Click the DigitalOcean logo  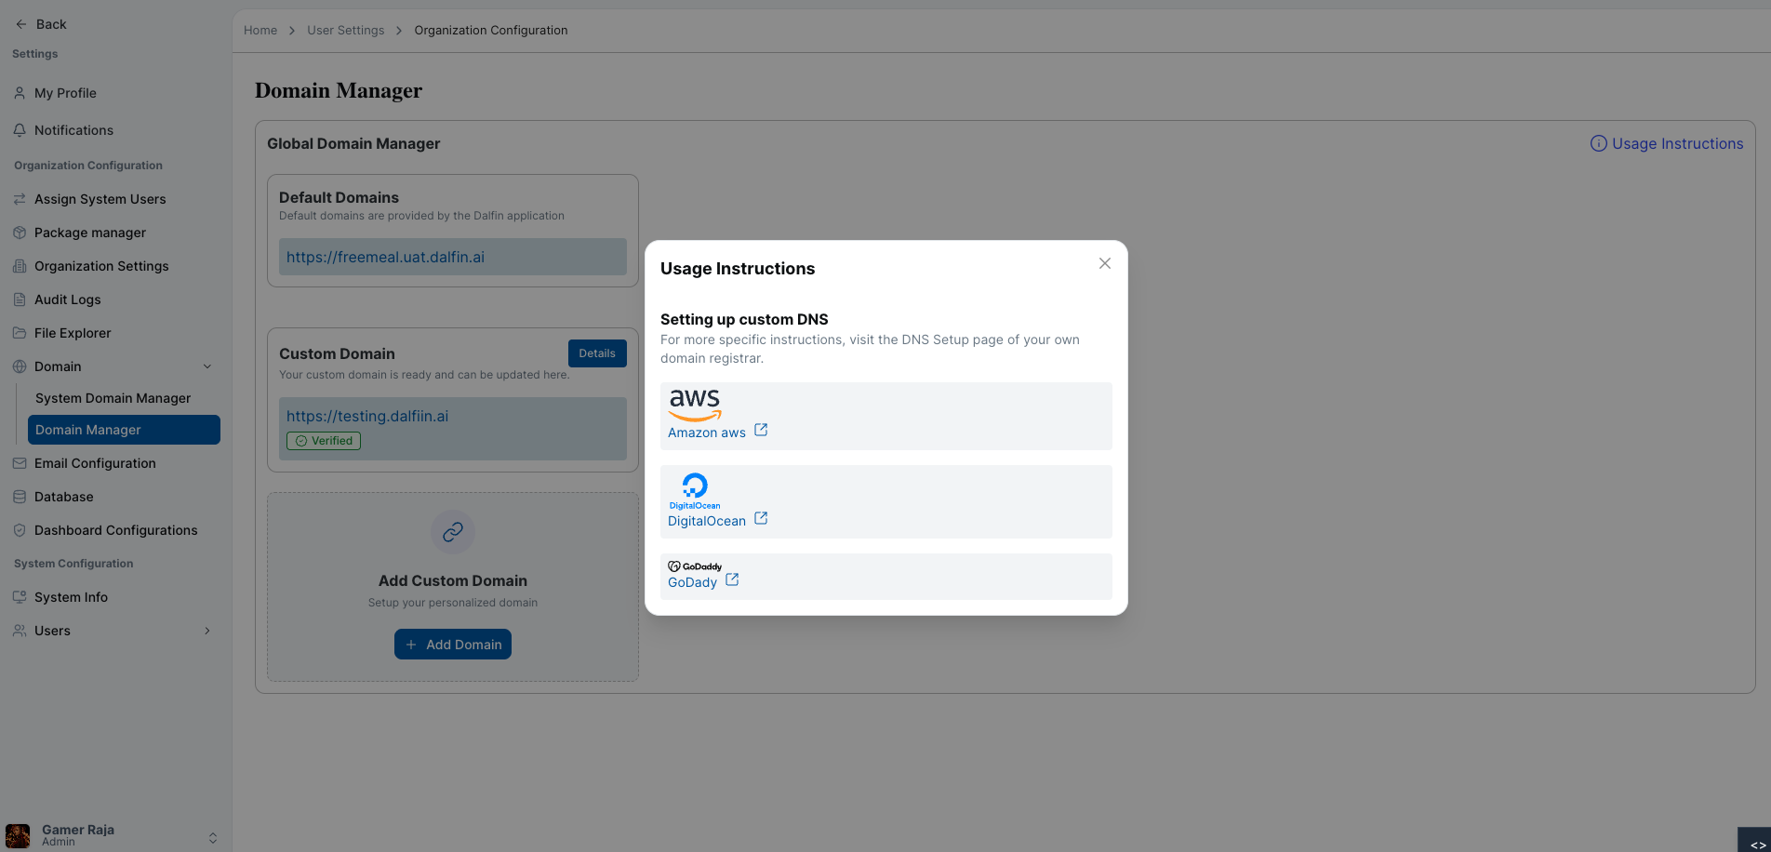point(695,490)
